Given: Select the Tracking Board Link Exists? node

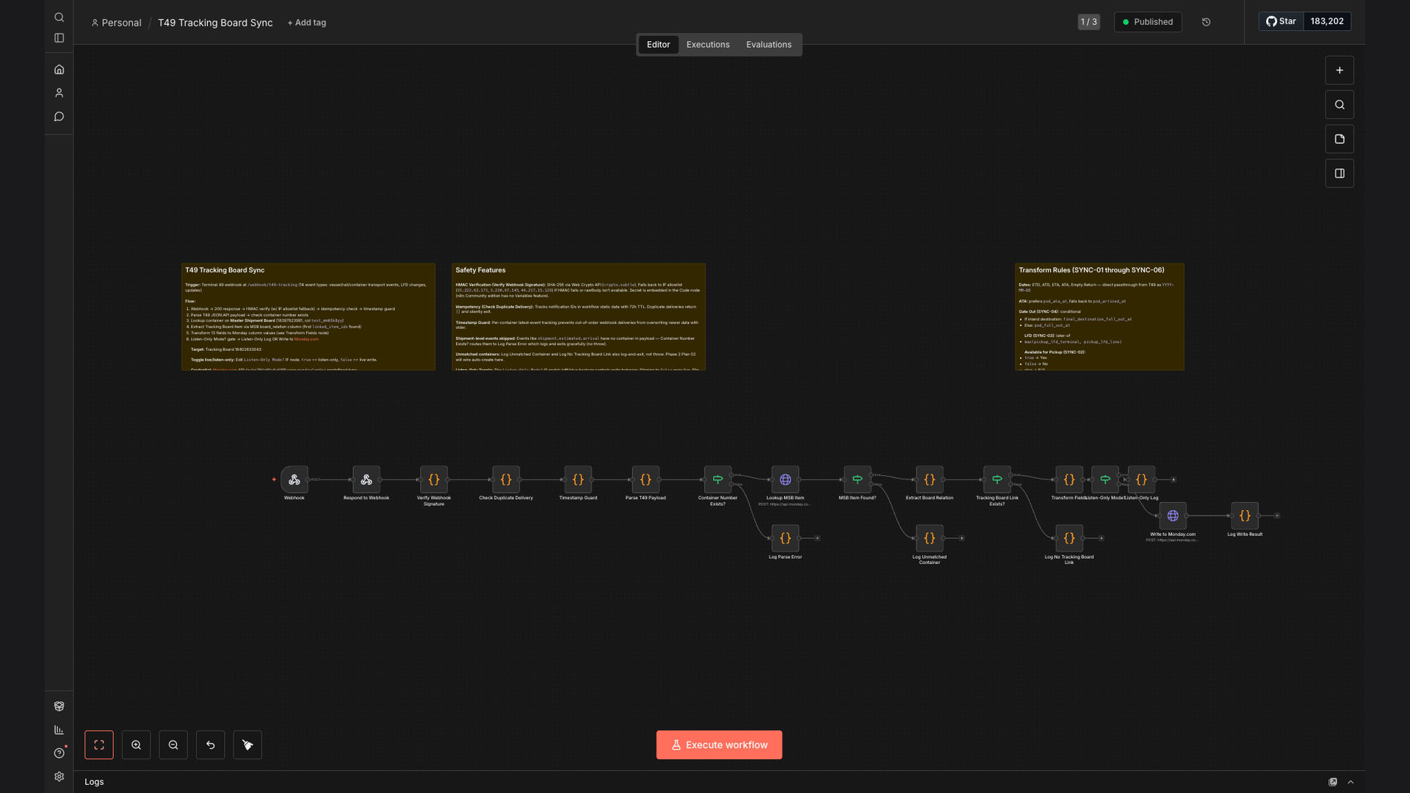Looking at the screenshot, I should (997, 479).
